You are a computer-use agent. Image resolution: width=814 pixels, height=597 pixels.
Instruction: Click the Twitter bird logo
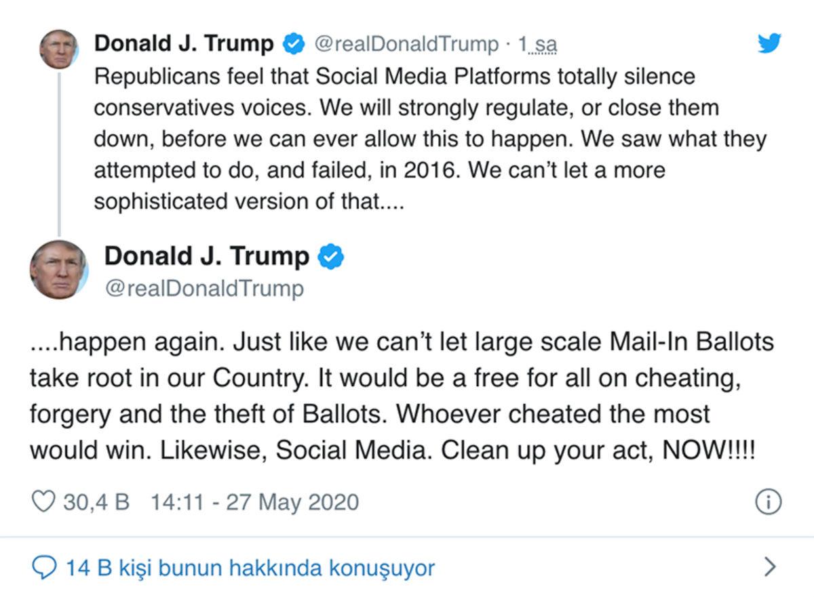tap(770, 43)
